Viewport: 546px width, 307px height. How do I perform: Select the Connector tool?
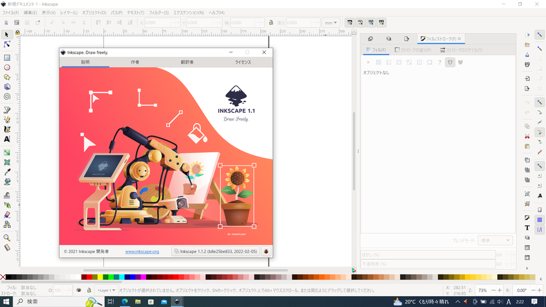pos(7,225)
